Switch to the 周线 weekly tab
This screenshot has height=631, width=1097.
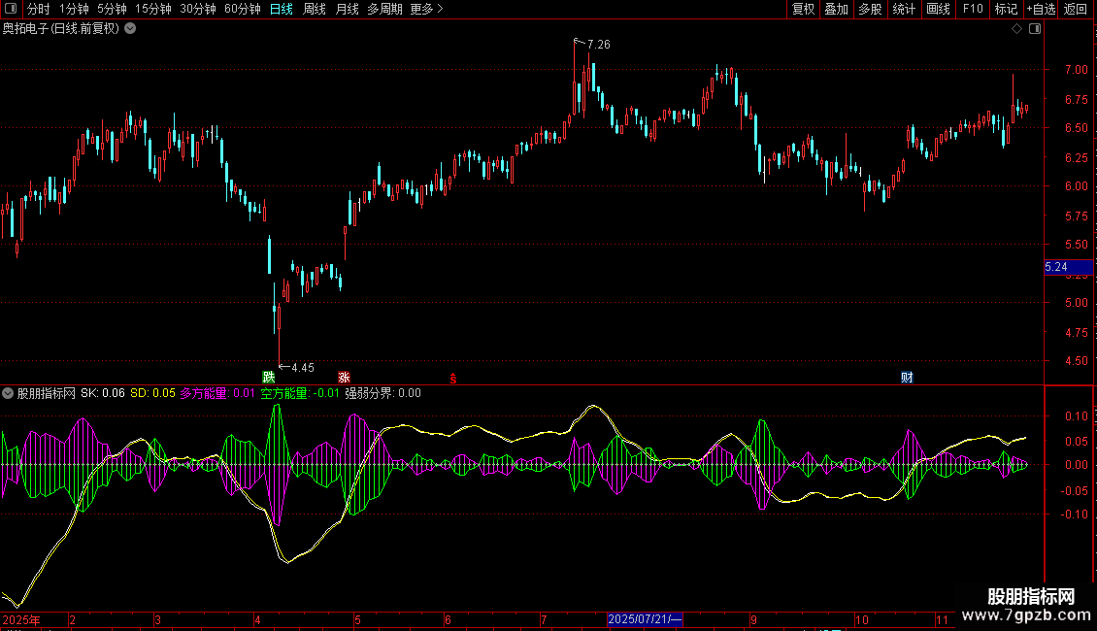point(315,9)
